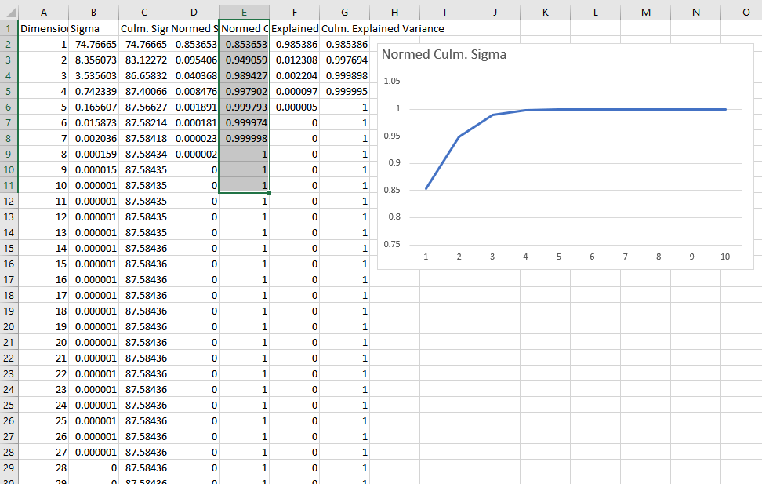
Task: Select column E header
Action: pos(244,12)
